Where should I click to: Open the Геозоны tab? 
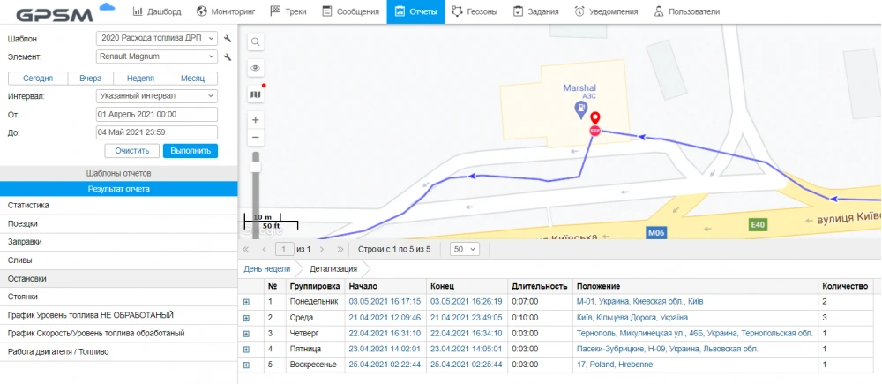[x=475, y=11]
